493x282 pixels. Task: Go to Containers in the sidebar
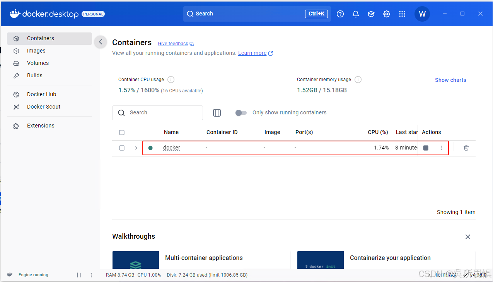pyautogui.click(x=49, y=39)
